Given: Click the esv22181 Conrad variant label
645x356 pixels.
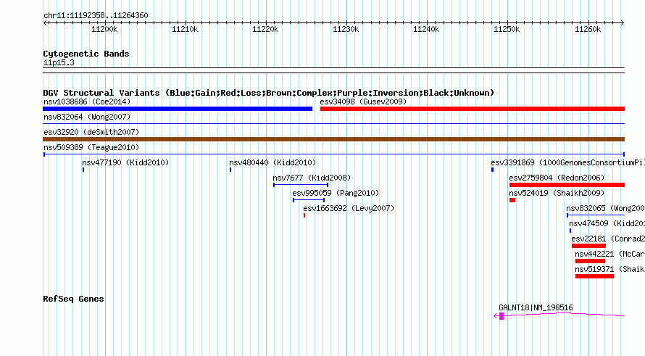Looking at the screenshot, I should pos(608,239).
